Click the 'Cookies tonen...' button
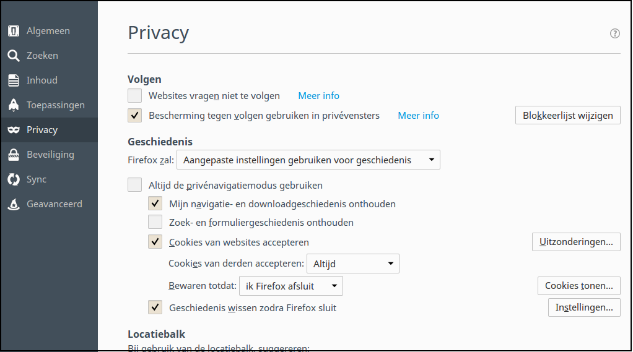This screenshot has width=633, height=352. coord(578,286)
